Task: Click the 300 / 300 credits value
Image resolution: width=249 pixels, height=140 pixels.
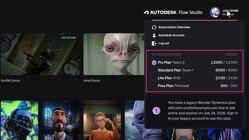Action: [x=229, y=86]
